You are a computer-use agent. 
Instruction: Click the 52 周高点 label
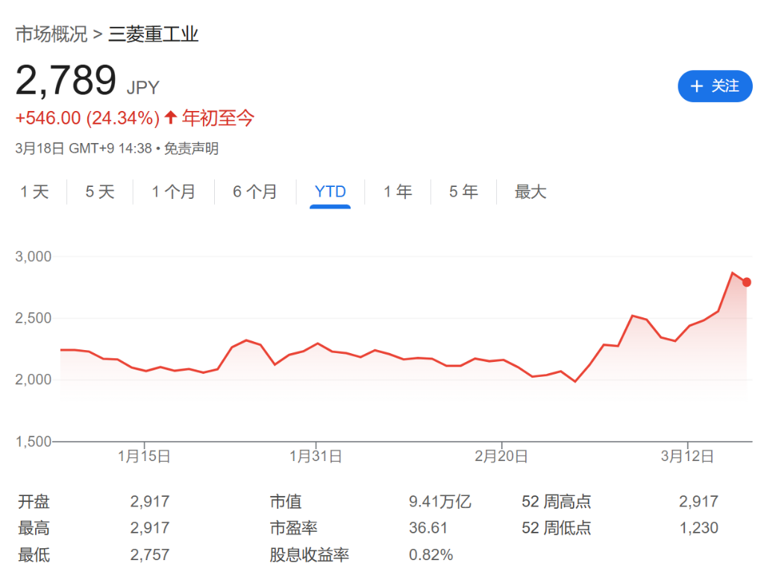556,502
